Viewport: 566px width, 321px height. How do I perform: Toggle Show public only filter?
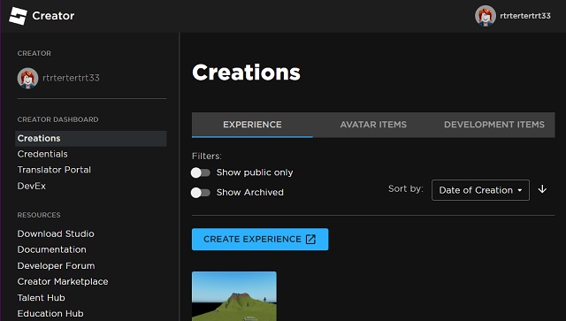click(201, 172)
